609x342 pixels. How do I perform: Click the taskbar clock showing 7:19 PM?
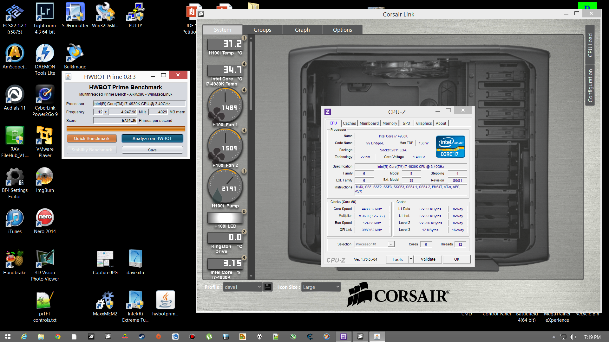(592, 337)
